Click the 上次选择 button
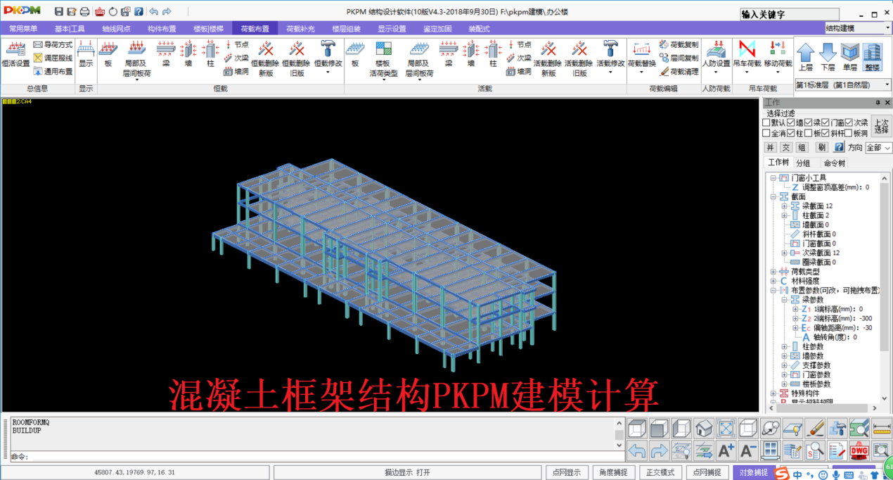This screenshot has width=893, height=480. (880, 127)
